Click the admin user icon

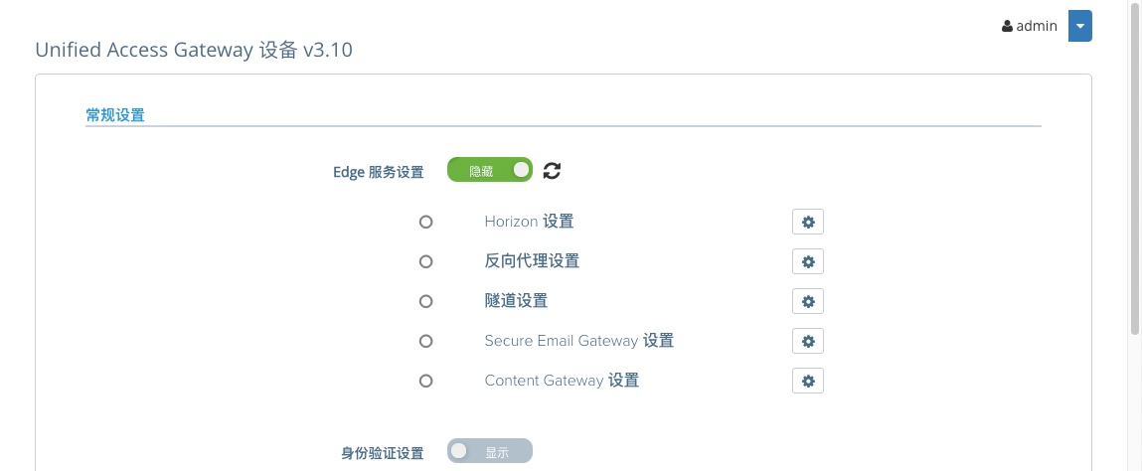[x=1007, y=26]
